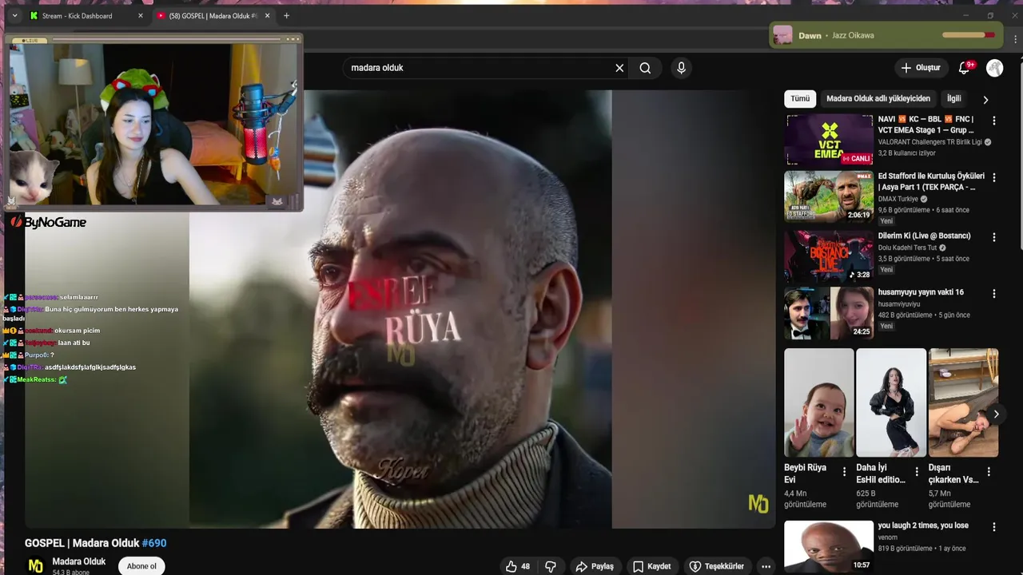The width and height of the screenshot is (1023, 575).
Task: Open options for Dışarı çıkarken short
Action: coord(989,472)
